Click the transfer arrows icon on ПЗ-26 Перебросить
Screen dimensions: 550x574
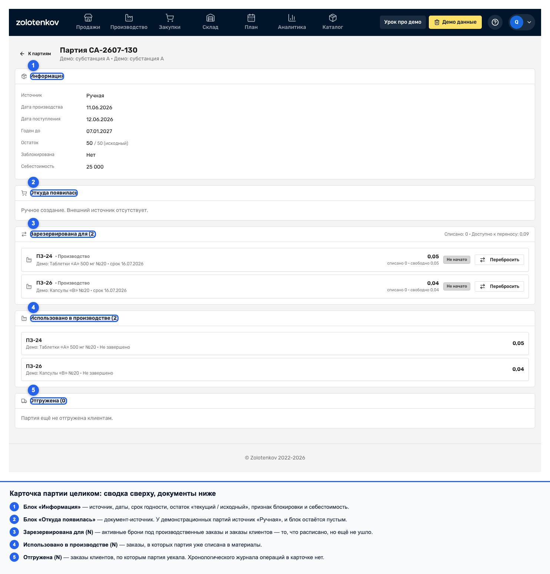pos(483,286)
